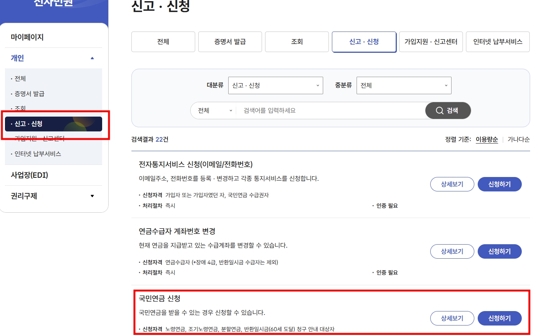
Task: Open 인터넷 납부서비스 in the sidebar
Action: (x=38, y=154)
